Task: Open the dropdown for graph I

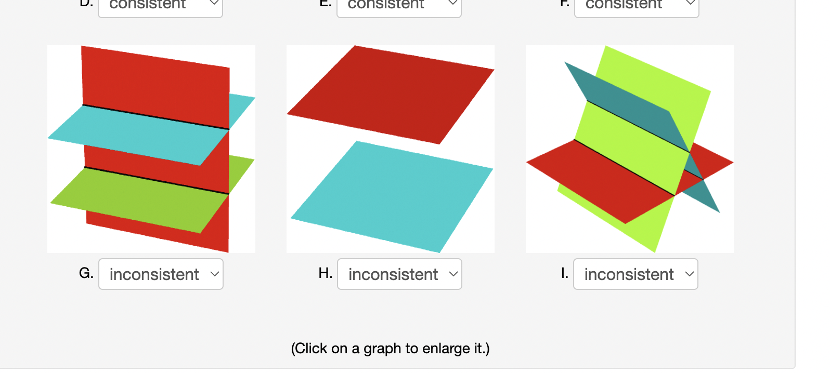Action: (x=636, y=274)
